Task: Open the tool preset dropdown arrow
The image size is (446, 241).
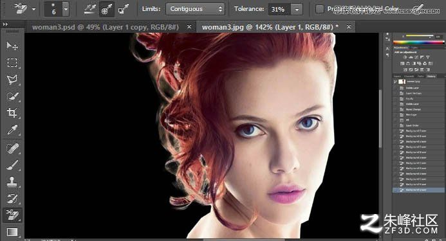Action: (34, 9)
